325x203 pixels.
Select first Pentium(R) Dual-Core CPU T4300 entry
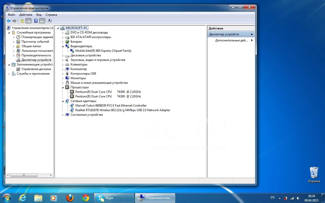pyautogui.click(x=108, y=92)
